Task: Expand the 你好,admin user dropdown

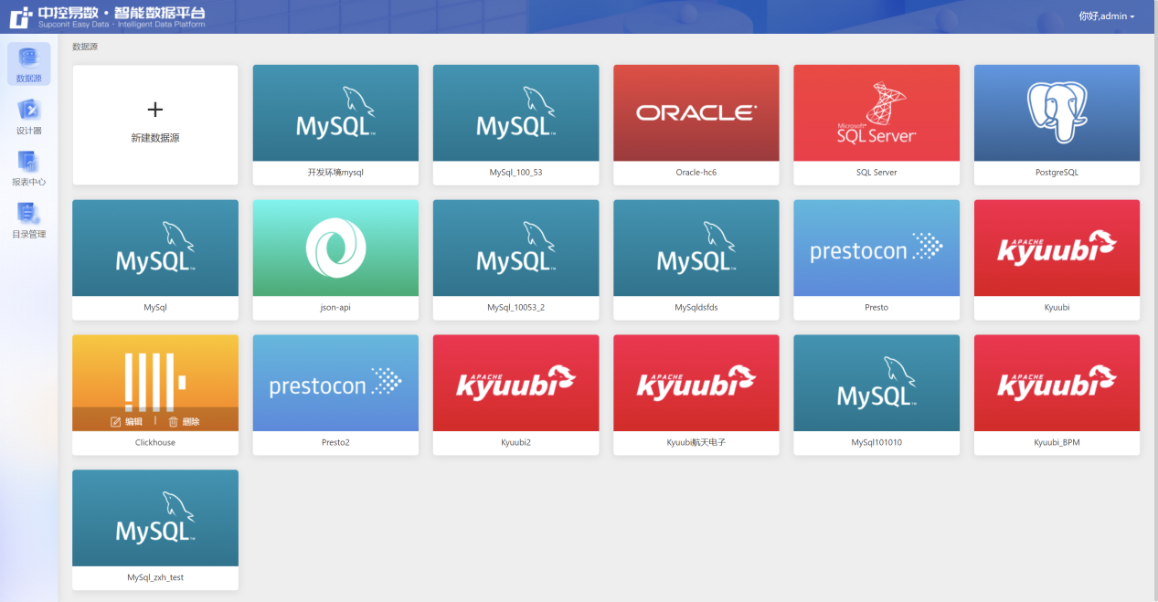Action: pyautogui.click(x=1106, y=16)
